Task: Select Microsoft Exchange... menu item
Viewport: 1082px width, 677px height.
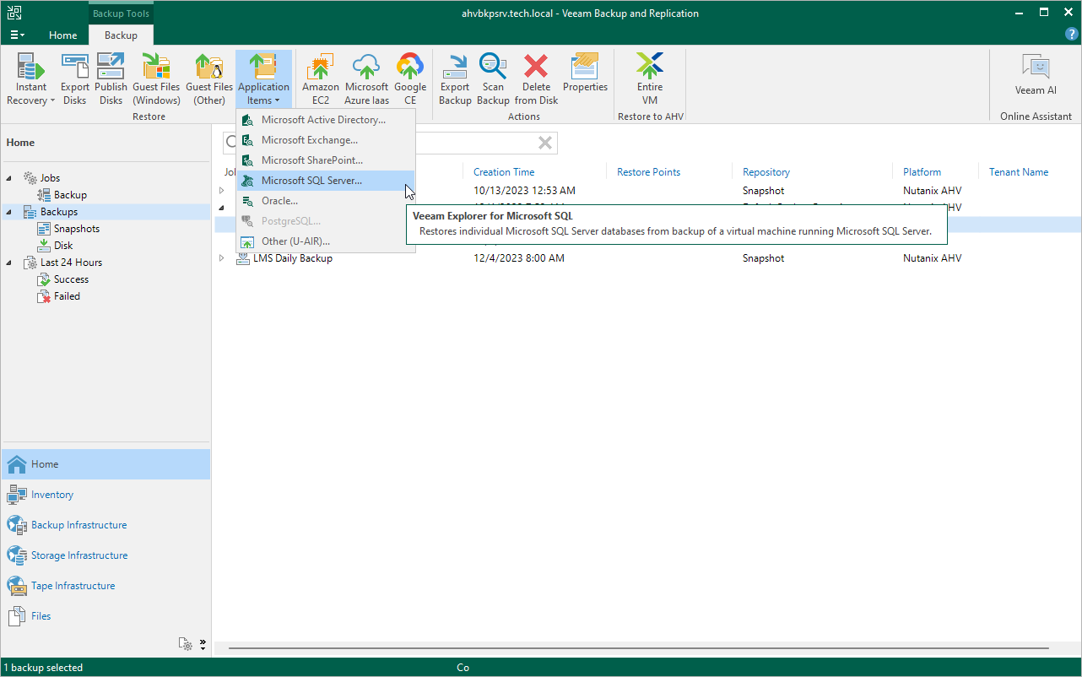Action: (326, 140)
